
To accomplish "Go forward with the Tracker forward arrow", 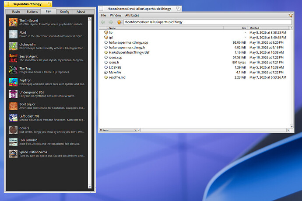I will [x=111, y=22].
